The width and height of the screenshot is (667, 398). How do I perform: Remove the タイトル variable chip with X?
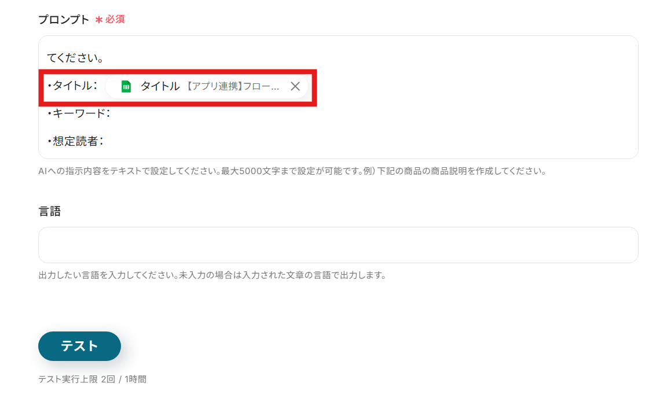click(295, 86)
